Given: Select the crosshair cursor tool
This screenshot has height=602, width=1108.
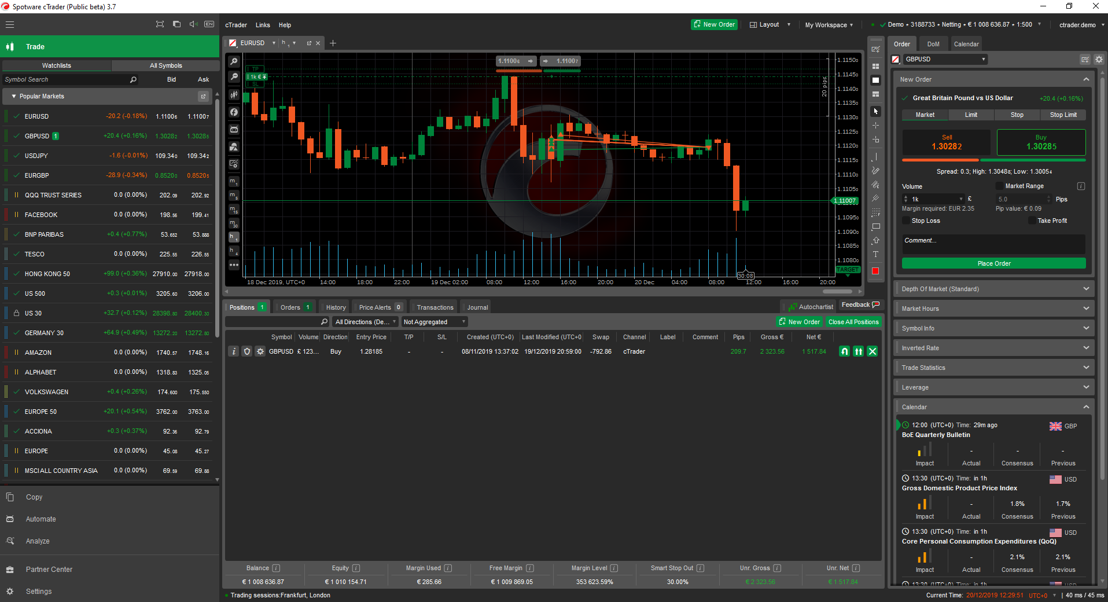Looking at the screenshot, I should click(x=875, y=125).
